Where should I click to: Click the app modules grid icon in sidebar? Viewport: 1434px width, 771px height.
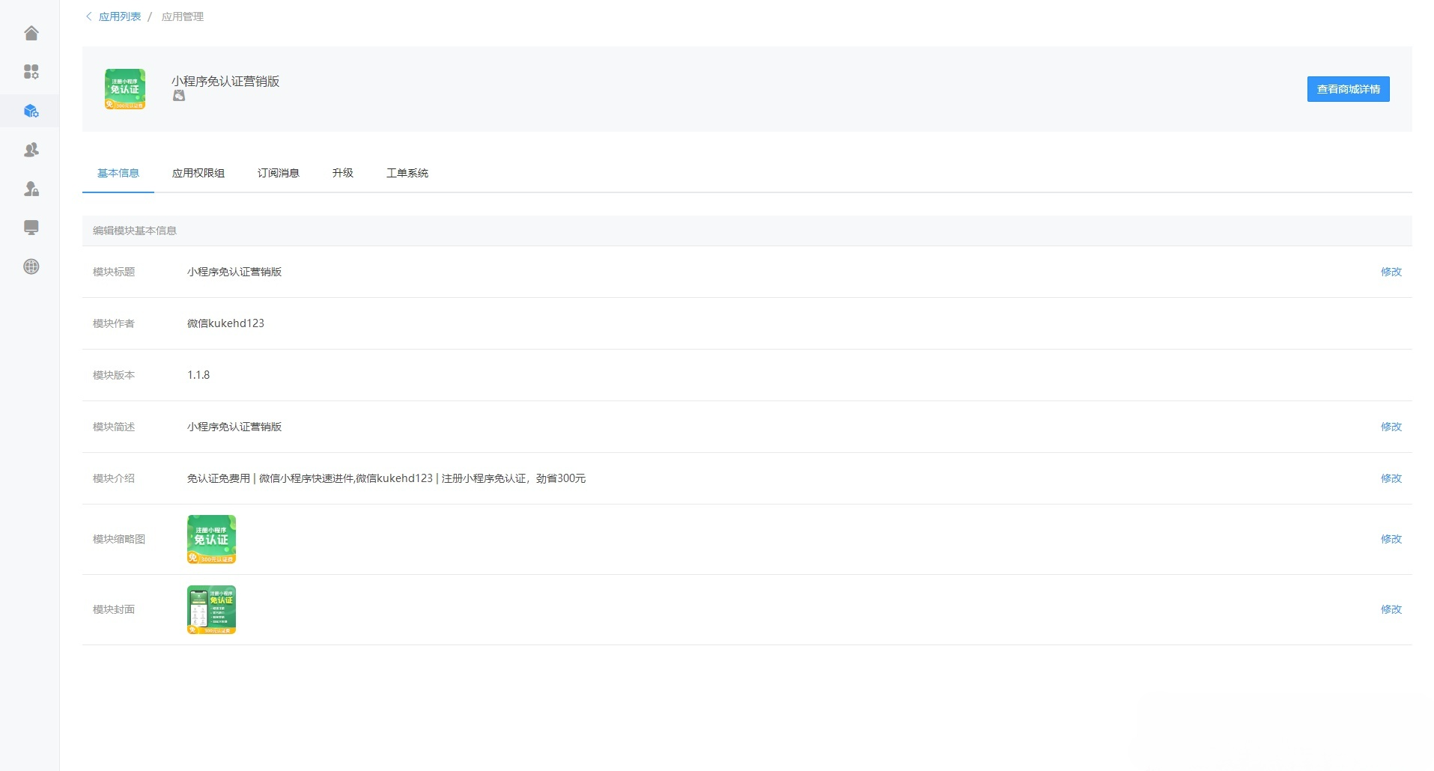coord(31,72)
